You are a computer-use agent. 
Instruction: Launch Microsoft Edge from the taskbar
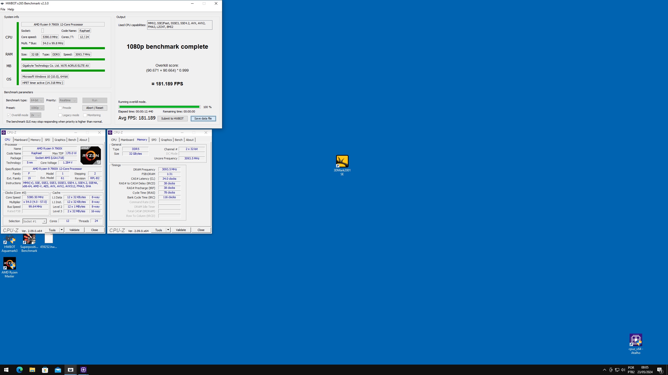point(19,370)
